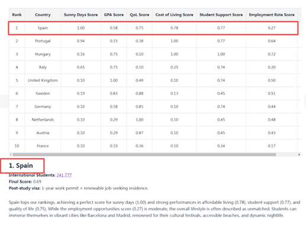Image resolution: width=306 pixels, height=228 pixels.
Task: Click the table's horizontal scrollbar thumb
Action: [144, 155]
